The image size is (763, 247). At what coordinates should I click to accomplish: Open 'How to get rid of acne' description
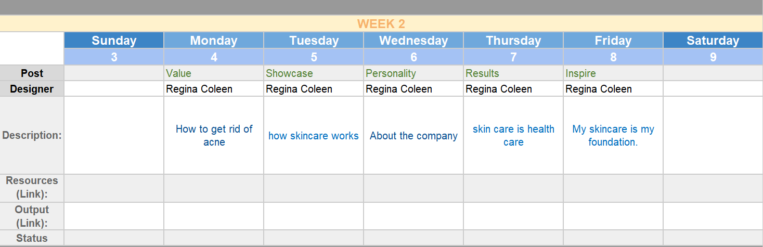[x=214, y=136]
